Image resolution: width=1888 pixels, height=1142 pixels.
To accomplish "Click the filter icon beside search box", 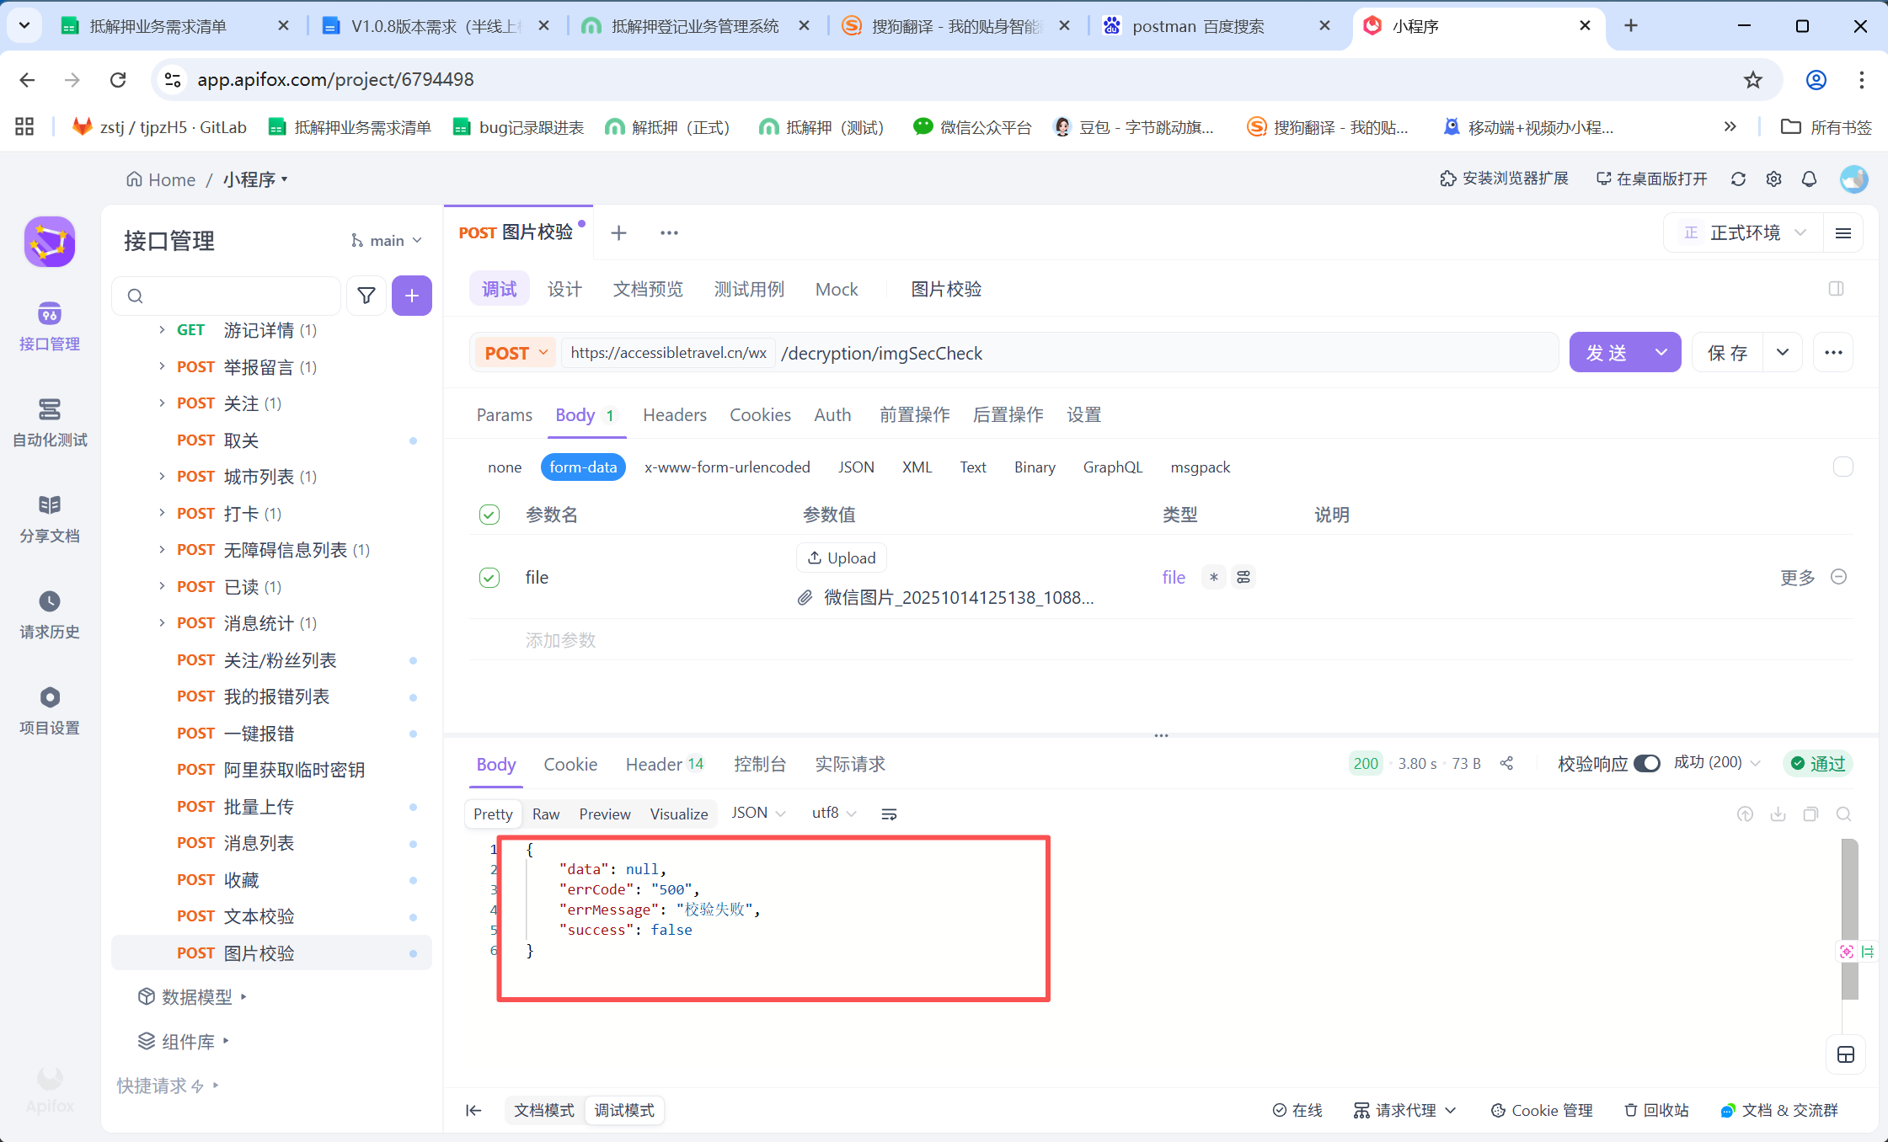I will [x=366, y=296].
